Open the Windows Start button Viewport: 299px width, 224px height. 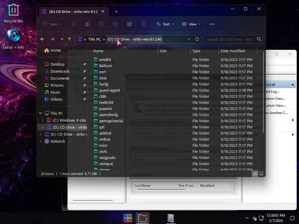128,218
